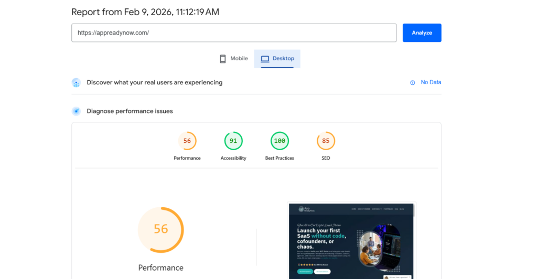Click the large Performance title text
The width and height of the screenshot is (537, 279).
(x=160, y=267)
